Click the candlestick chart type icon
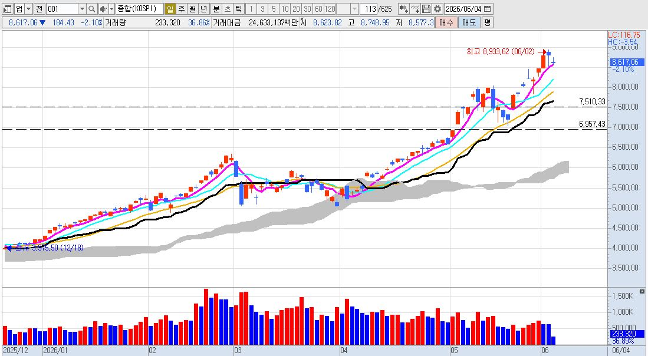The image size is (648, 356). pos(404,9)
